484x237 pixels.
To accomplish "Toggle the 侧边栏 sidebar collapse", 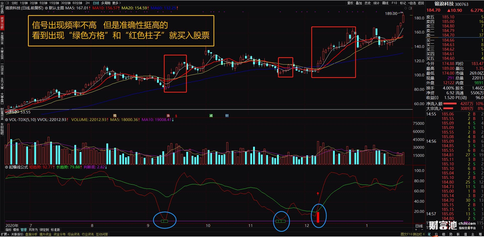I will click(419, 234).
